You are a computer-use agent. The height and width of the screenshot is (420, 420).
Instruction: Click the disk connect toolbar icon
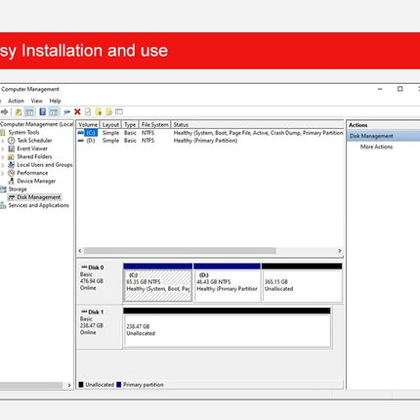[67, 112]
